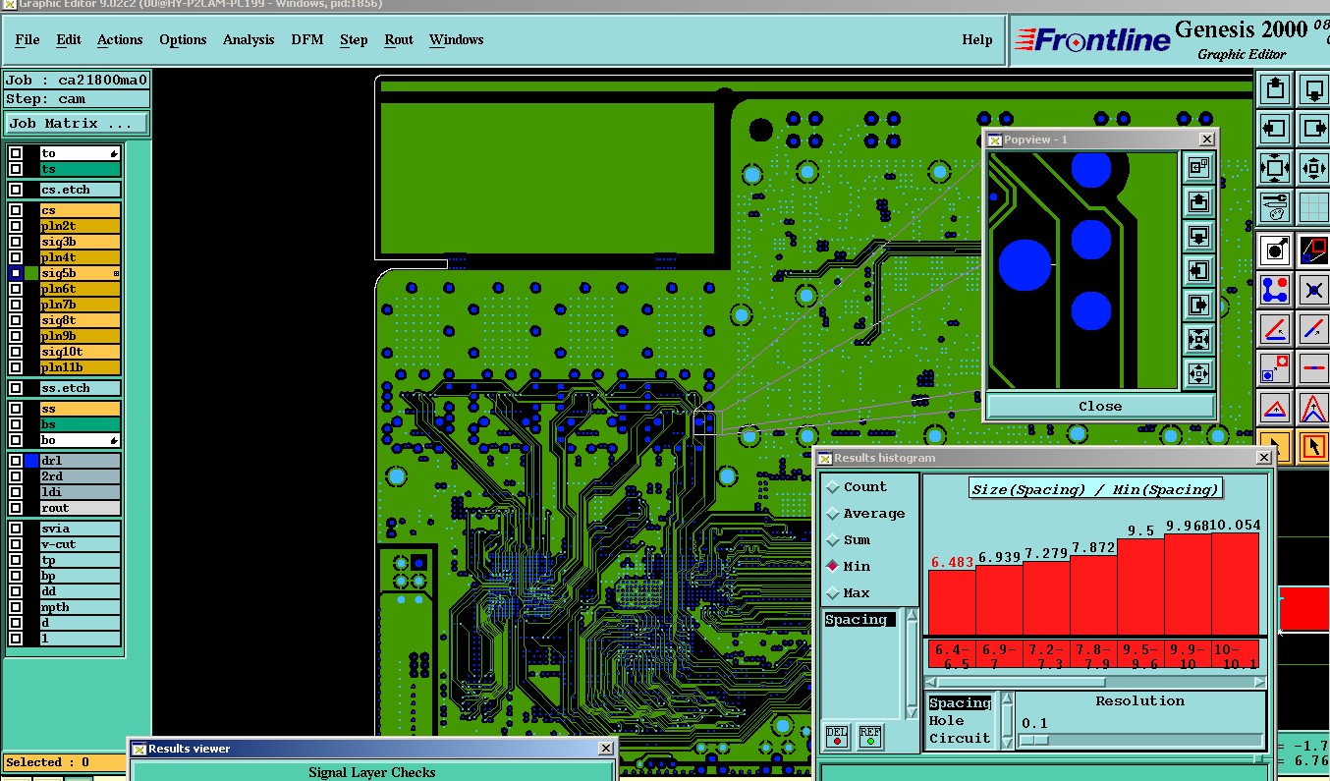The height and width of the screenshot is (781, 1330).
Task: Click Popview pan left icon
Action: (x=1198, y=270)
